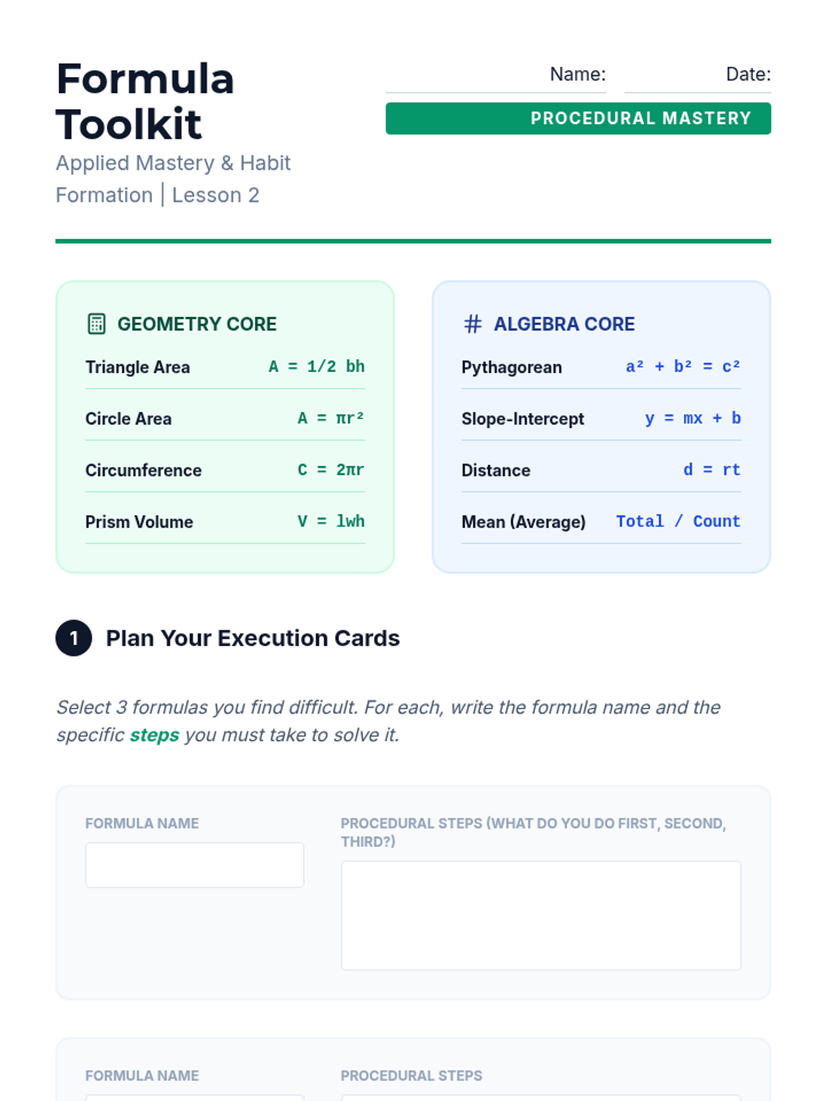
Task: Select the Pythagorean formula a² + b² = c²
Action: [682, 367]
